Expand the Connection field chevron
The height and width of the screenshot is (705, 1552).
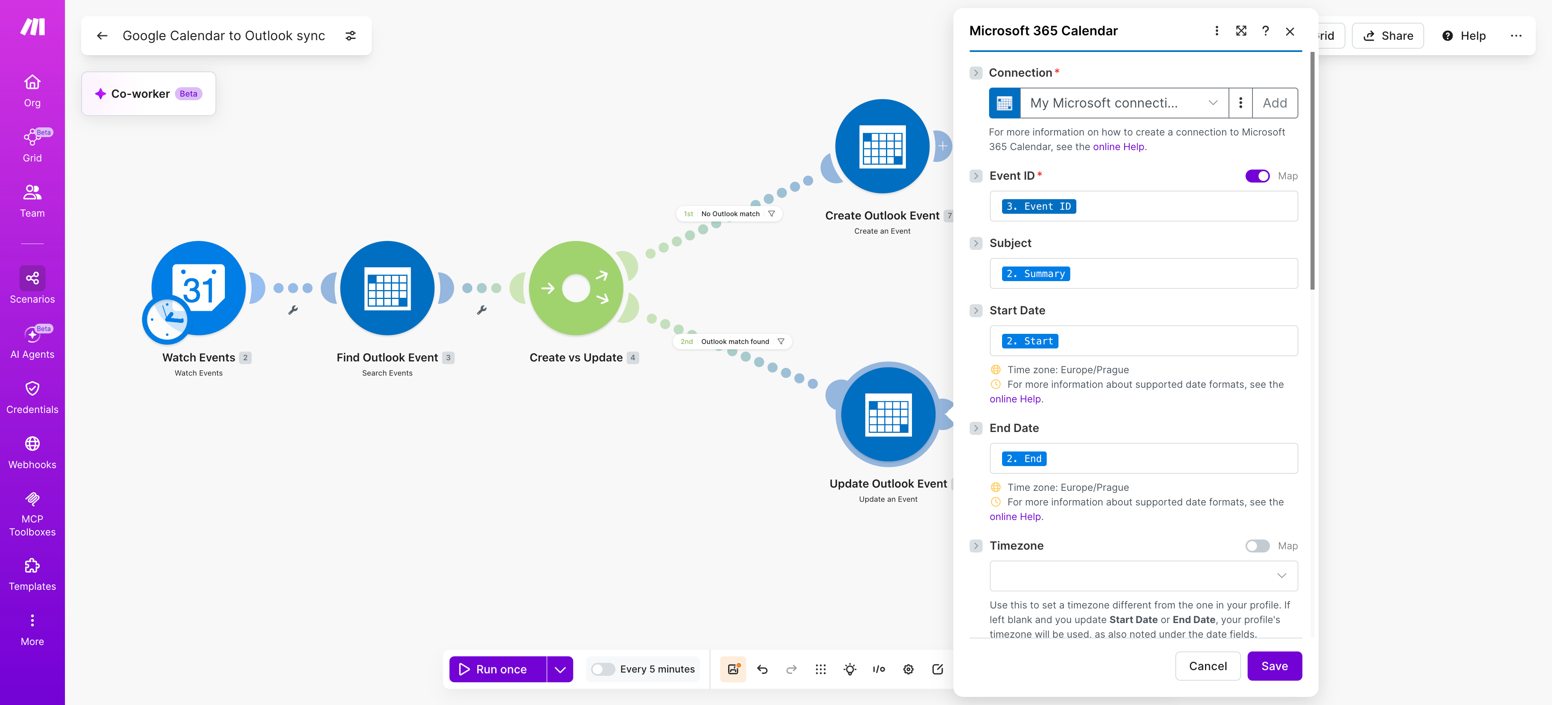pos(976,73)
